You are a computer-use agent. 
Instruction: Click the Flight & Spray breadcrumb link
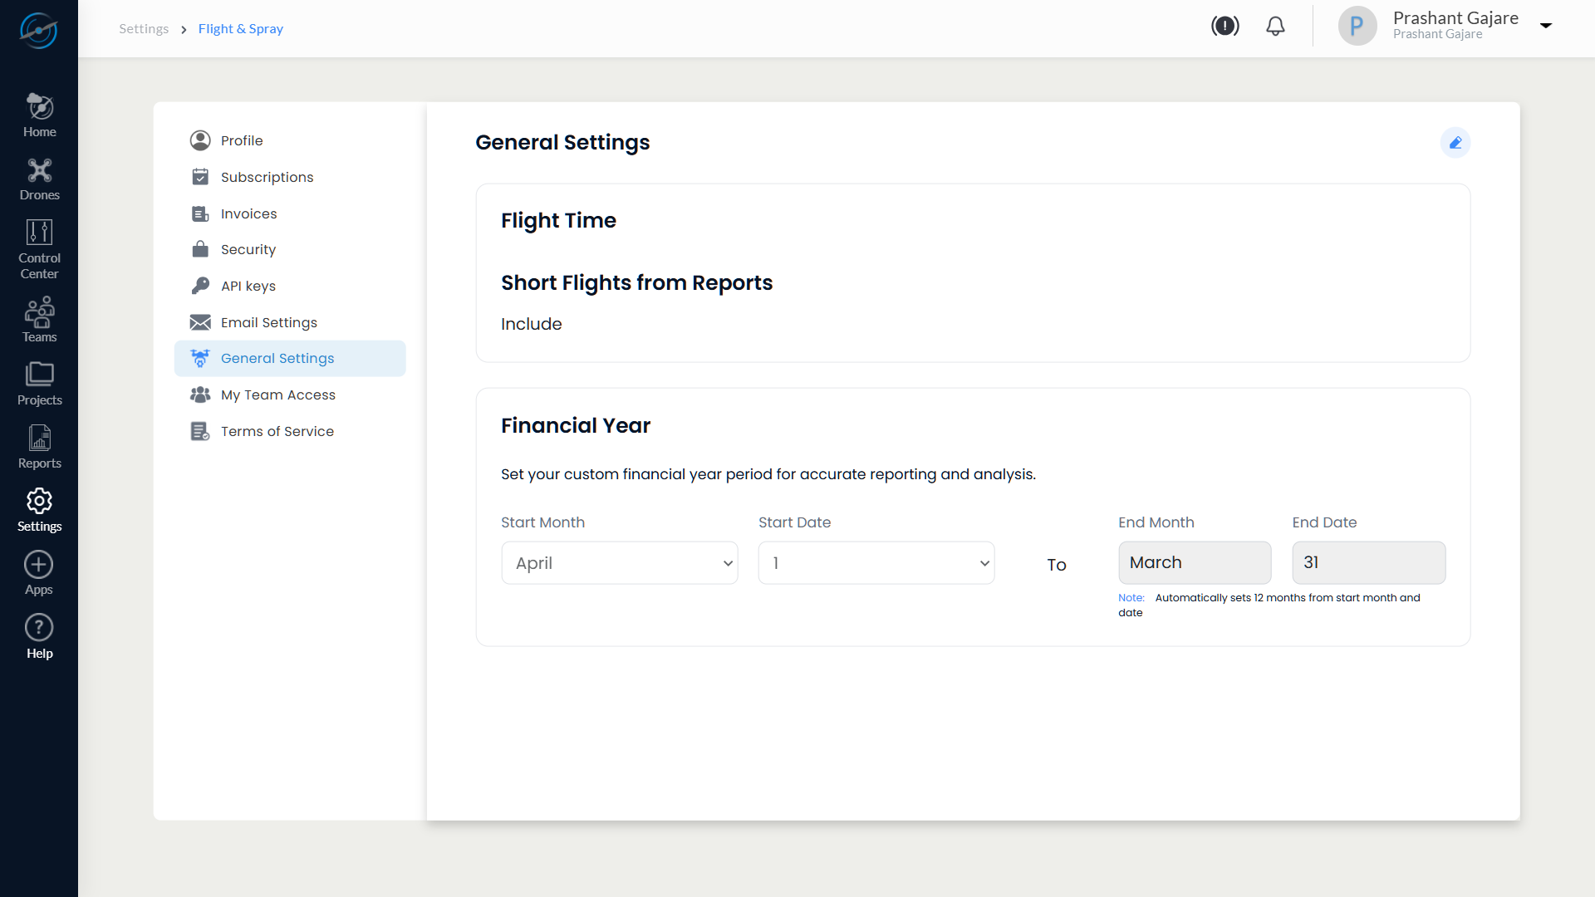pos(240,29)
